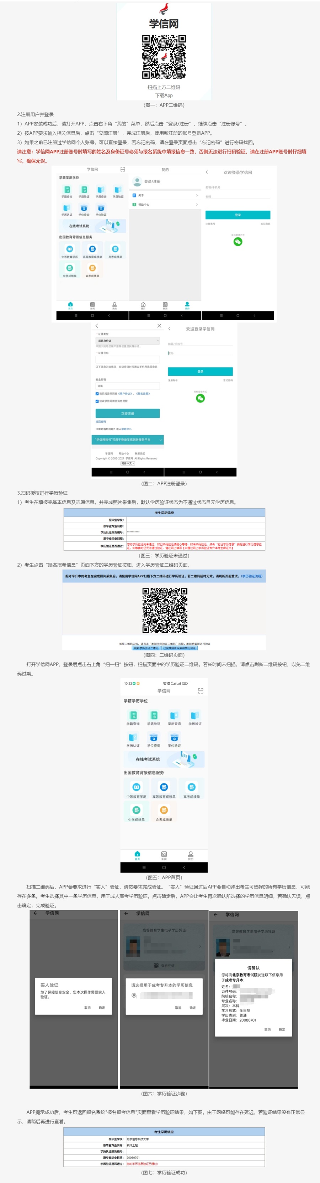Select 学历认证 icon in 图五 app home
This screenshot has height=1183, width=320.
coord(133,737)
